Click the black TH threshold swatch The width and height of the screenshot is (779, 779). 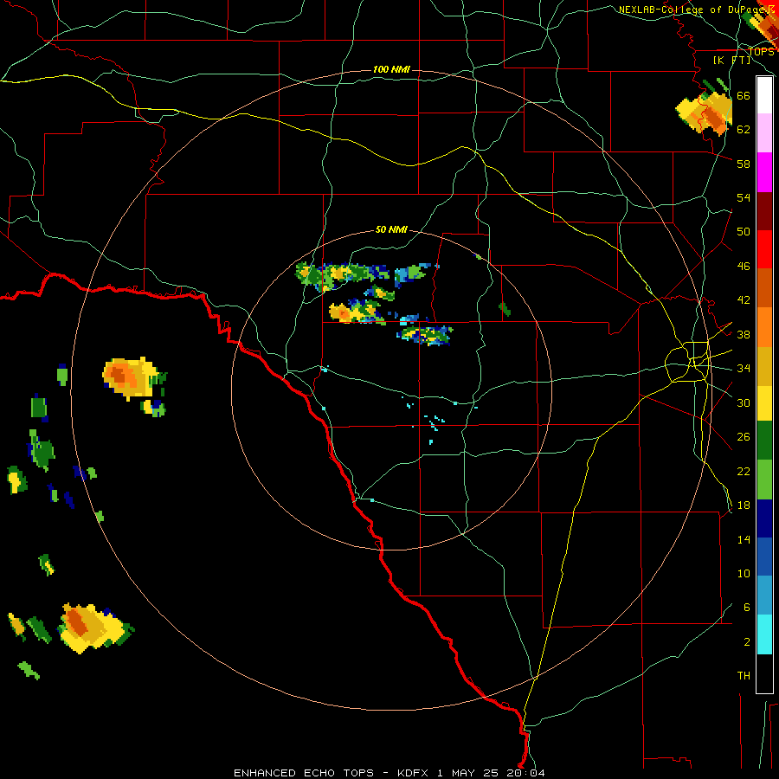(x=764, y=673)
